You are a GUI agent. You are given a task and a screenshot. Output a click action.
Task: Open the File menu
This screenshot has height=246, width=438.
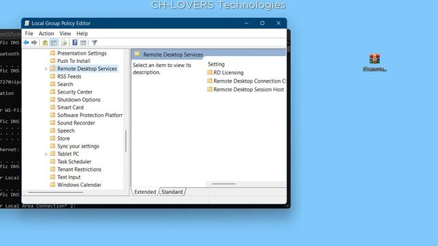[x=29, y=33]
